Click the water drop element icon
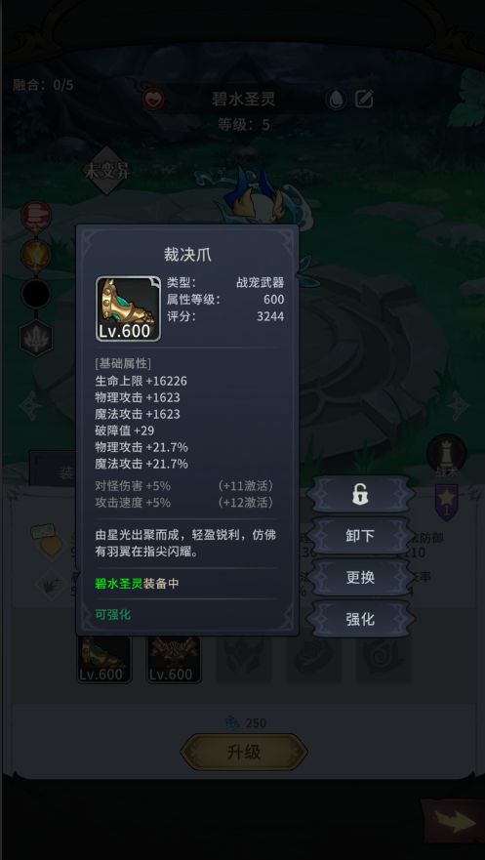Viewport: 485px width, 860px height. point(336,100)
